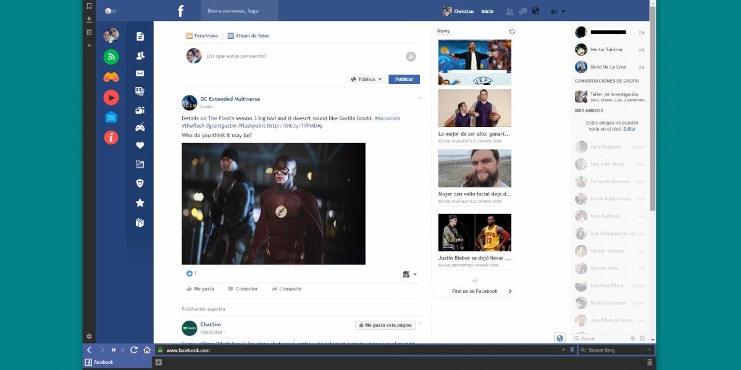
Task: Open chat options gear icon
Action: point(632,339)
